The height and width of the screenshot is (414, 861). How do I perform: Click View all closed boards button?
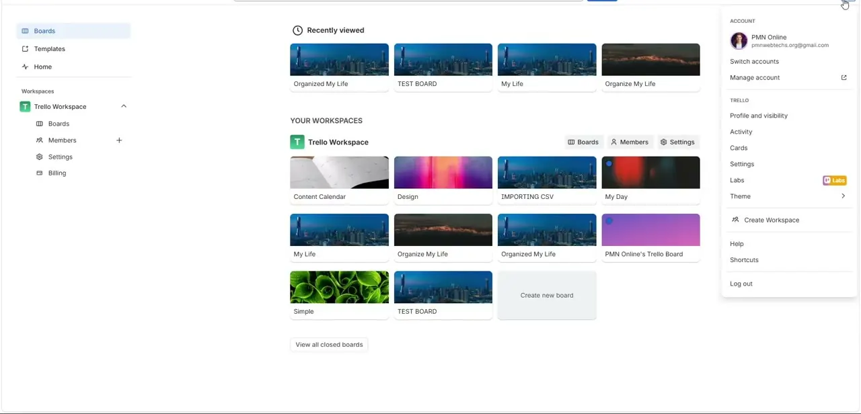coord(329,345)
